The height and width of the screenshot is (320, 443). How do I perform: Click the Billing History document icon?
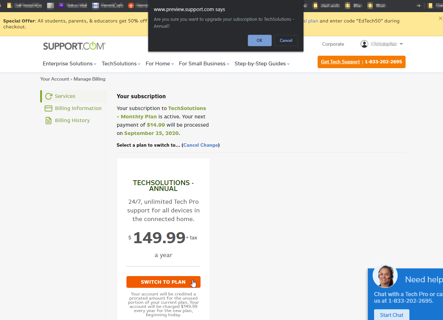click(48, 120)
